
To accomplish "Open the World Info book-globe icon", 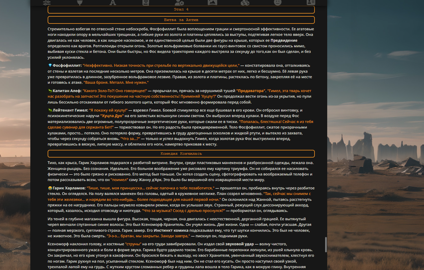I will tap(146, 2).
